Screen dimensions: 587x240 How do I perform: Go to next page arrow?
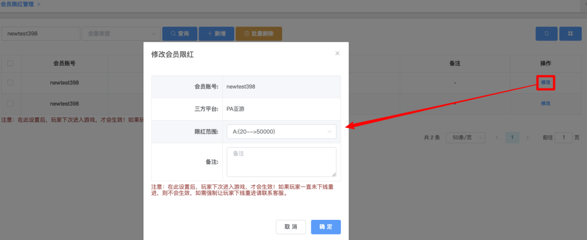[527, 138]
